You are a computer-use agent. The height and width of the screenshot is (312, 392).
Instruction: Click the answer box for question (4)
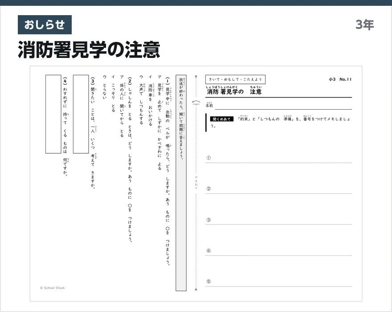[53, 114]
